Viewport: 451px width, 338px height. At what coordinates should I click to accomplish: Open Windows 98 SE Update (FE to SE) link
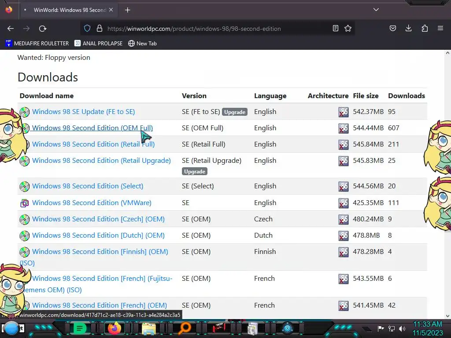point(83,111)
